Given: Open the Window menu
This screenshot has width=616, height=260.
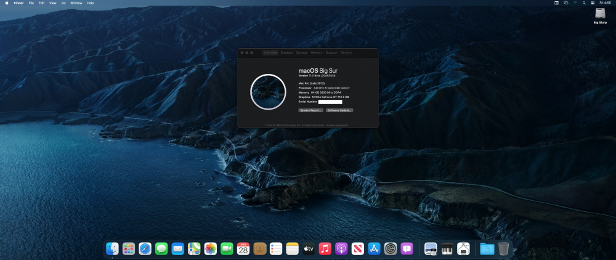Looking at the screenshot, I should click(76, 2).
